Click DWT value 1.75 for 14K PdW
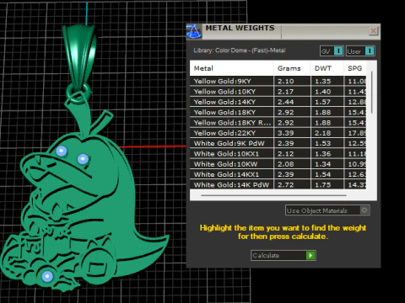 click(322, 185)
